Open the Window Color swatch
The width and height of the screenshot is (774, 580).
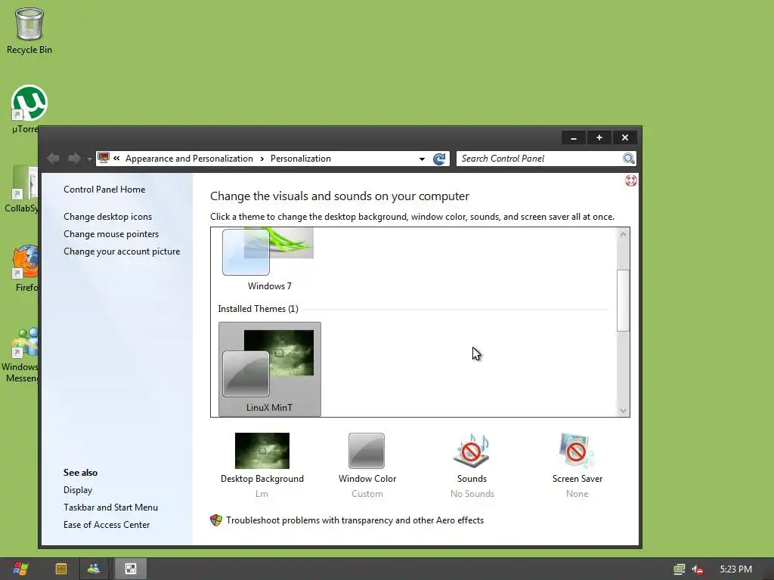coord(367,451)
